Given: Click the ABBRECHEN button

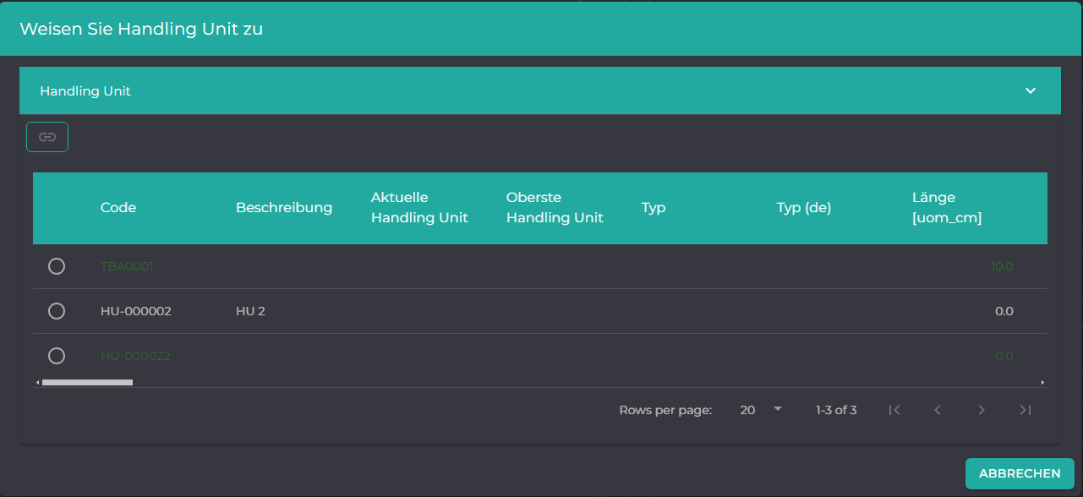Looking at the screenshot, I should (1020, 473).
